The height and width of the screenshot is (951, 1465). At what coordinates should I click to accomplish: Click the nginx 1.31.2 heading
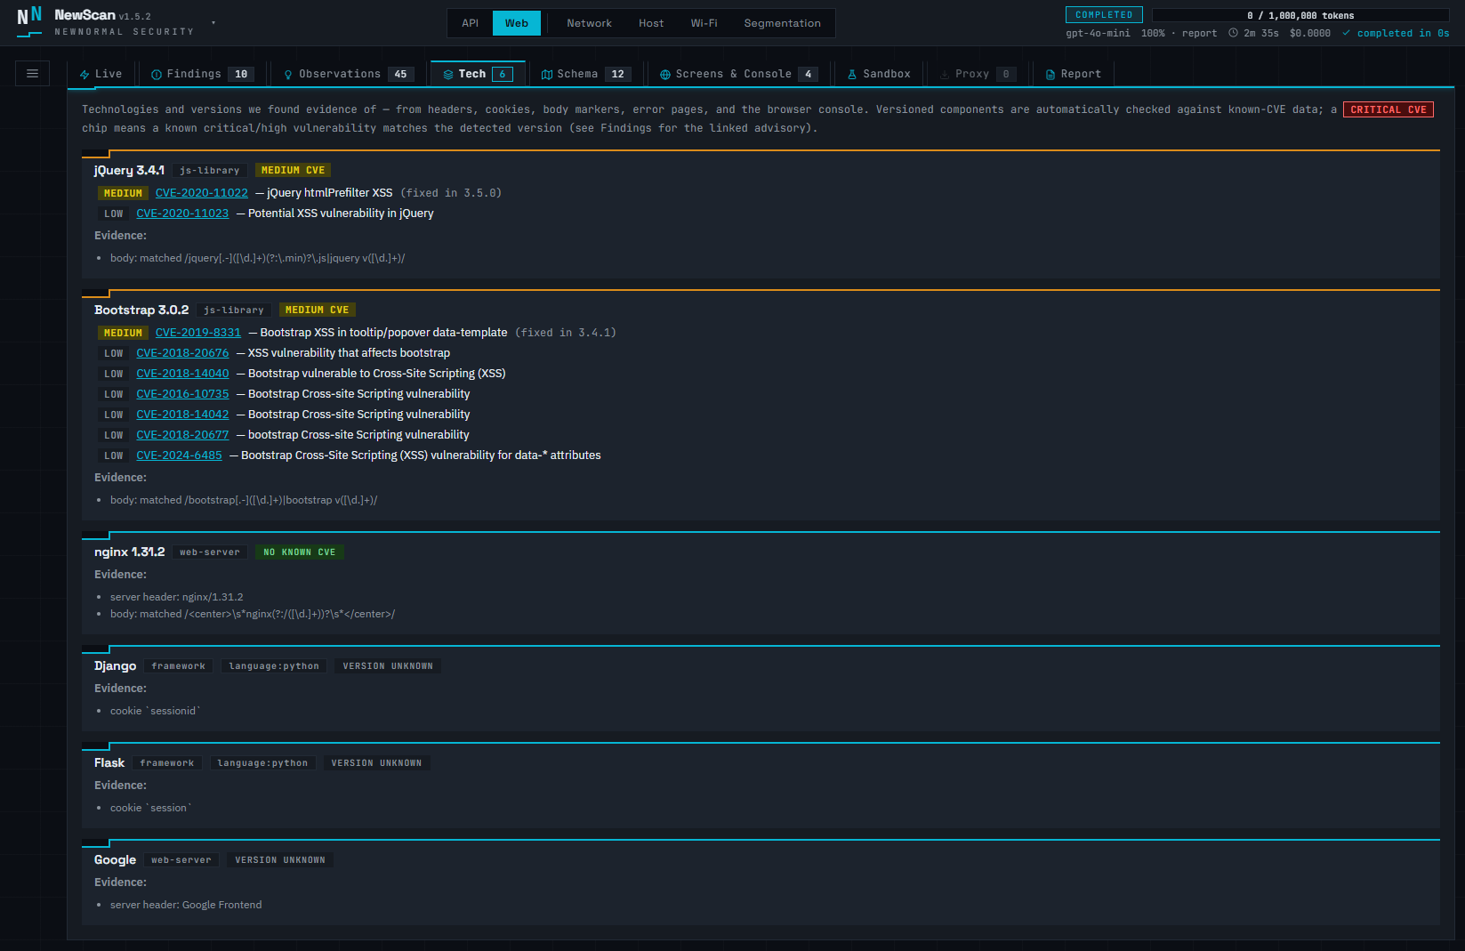(x=129, y=552)
